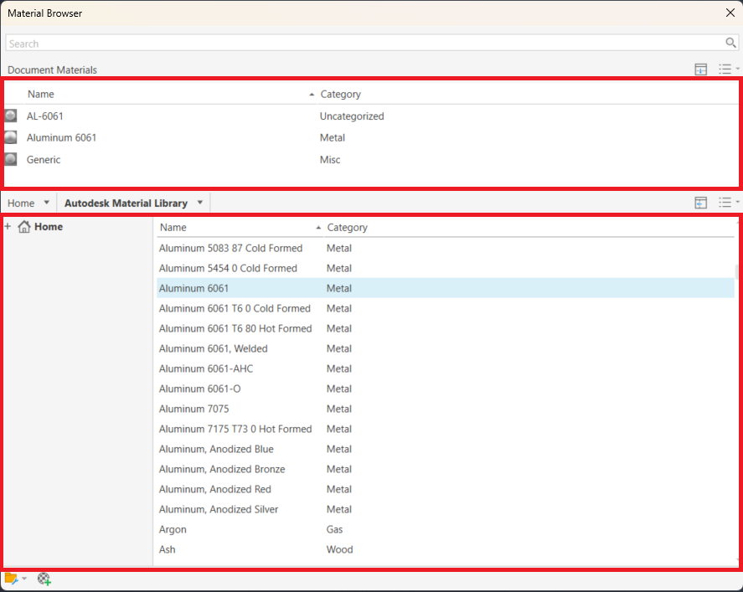Select Aluminum 6061-AHC
Screen dimensions: 743x592
click(446, 368)
